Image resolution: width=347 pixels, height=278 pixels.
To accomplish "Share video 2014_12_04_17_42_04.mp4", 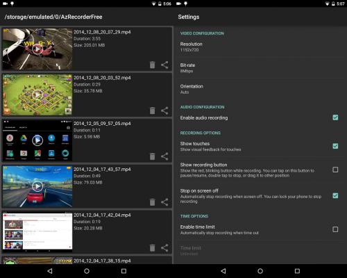I will [x=164, y=248].
